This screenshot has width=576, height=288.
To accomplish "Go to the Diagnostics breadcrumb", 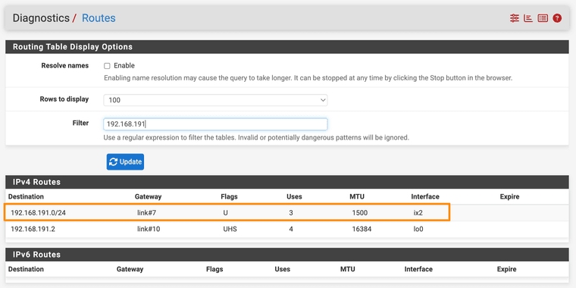I will coord(41,18).
